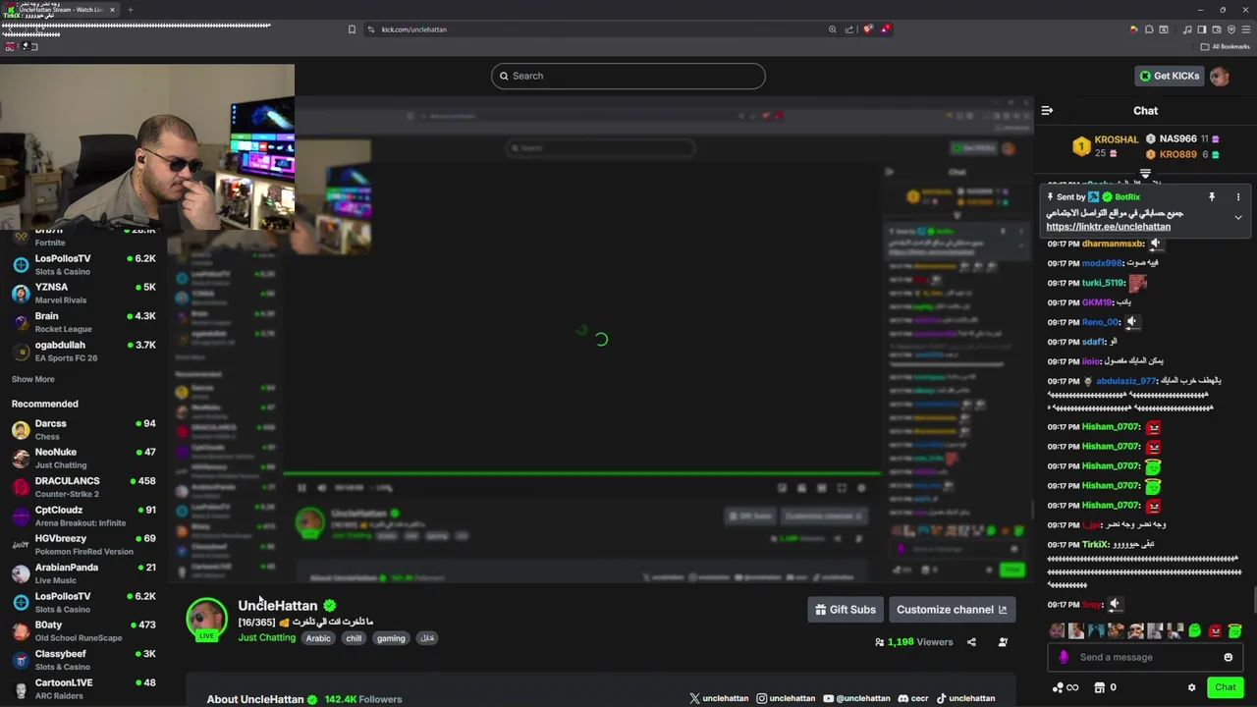Open CartoonL1VE ARC Raiders channel
Viewport: 1257px width, 707px height.
[x=82, y=689]
